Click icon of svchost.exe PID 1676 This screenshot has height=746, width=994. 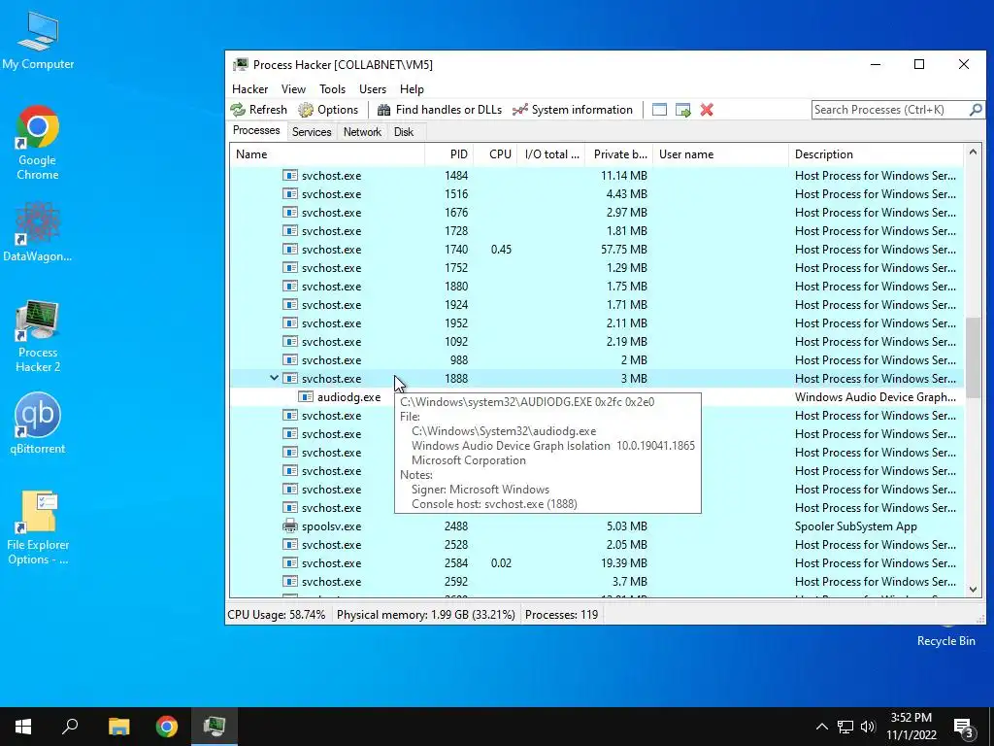(x=289, y=213)
